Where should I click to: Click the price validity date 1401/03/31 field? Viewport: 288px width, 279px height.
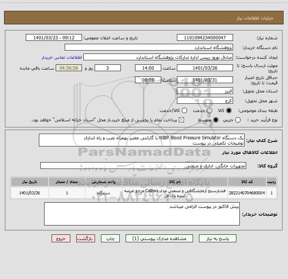click(205, 80)
